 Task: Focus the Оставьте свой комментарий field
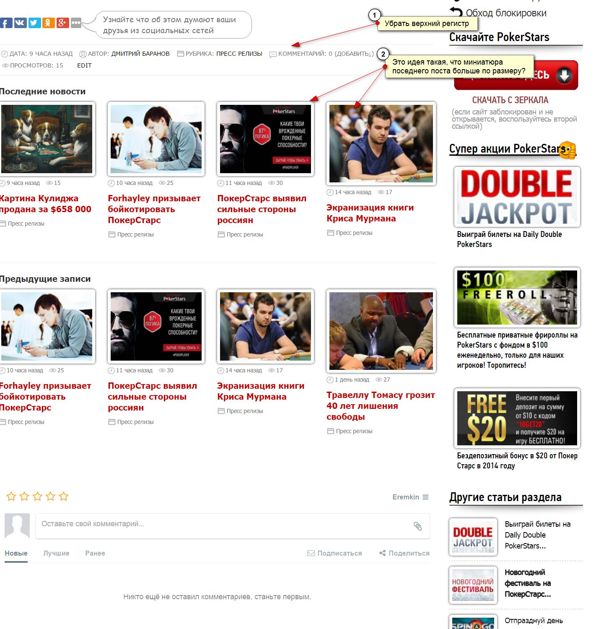click(x=233, y=526)
